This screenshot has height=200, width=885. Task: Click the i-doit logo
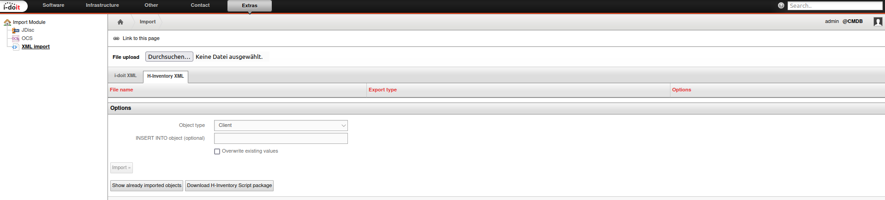click(x=12, y=6)
